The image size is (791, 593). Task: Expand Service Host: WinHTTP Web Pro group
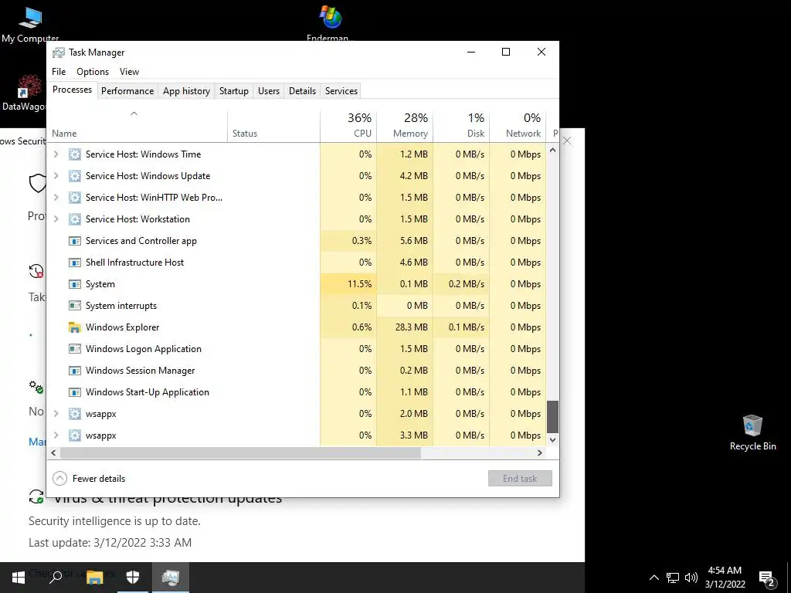coord(56,198)
